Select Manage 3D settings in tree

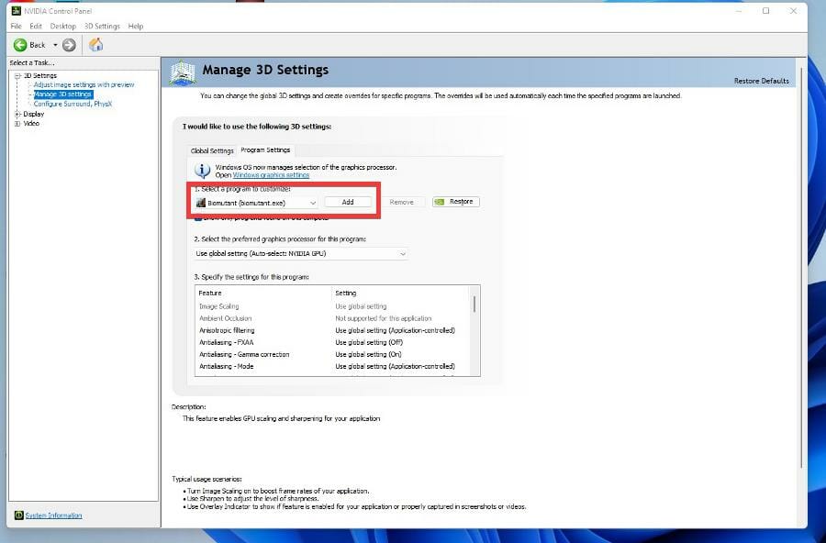click(63, 94)
